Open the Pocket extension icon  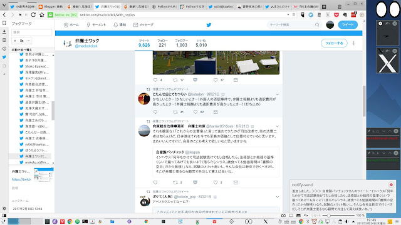coord(336,15)
